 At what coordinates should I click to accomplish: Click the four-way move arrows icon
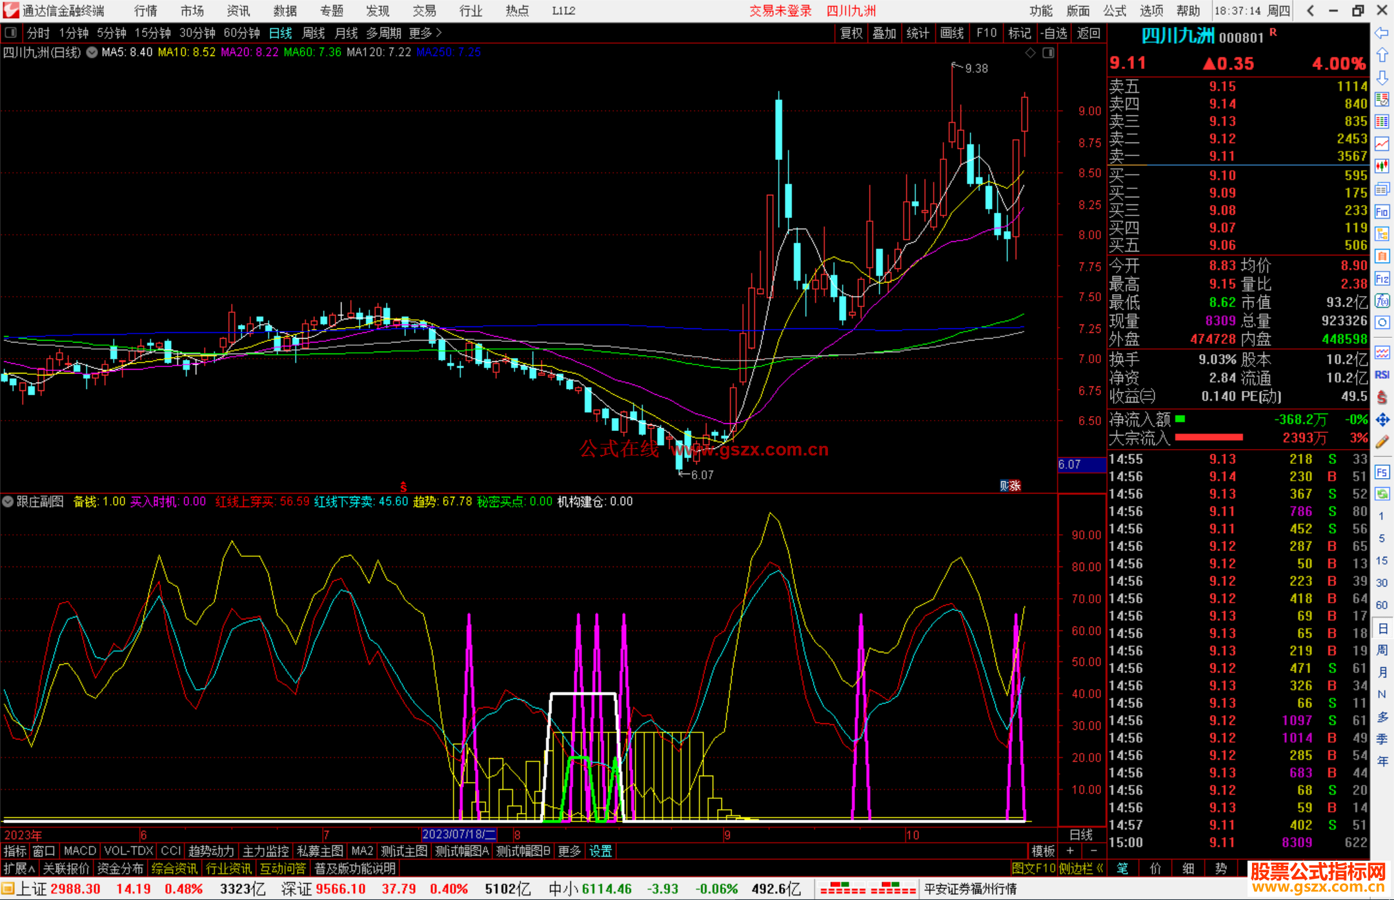click(x=1382, y=420)
